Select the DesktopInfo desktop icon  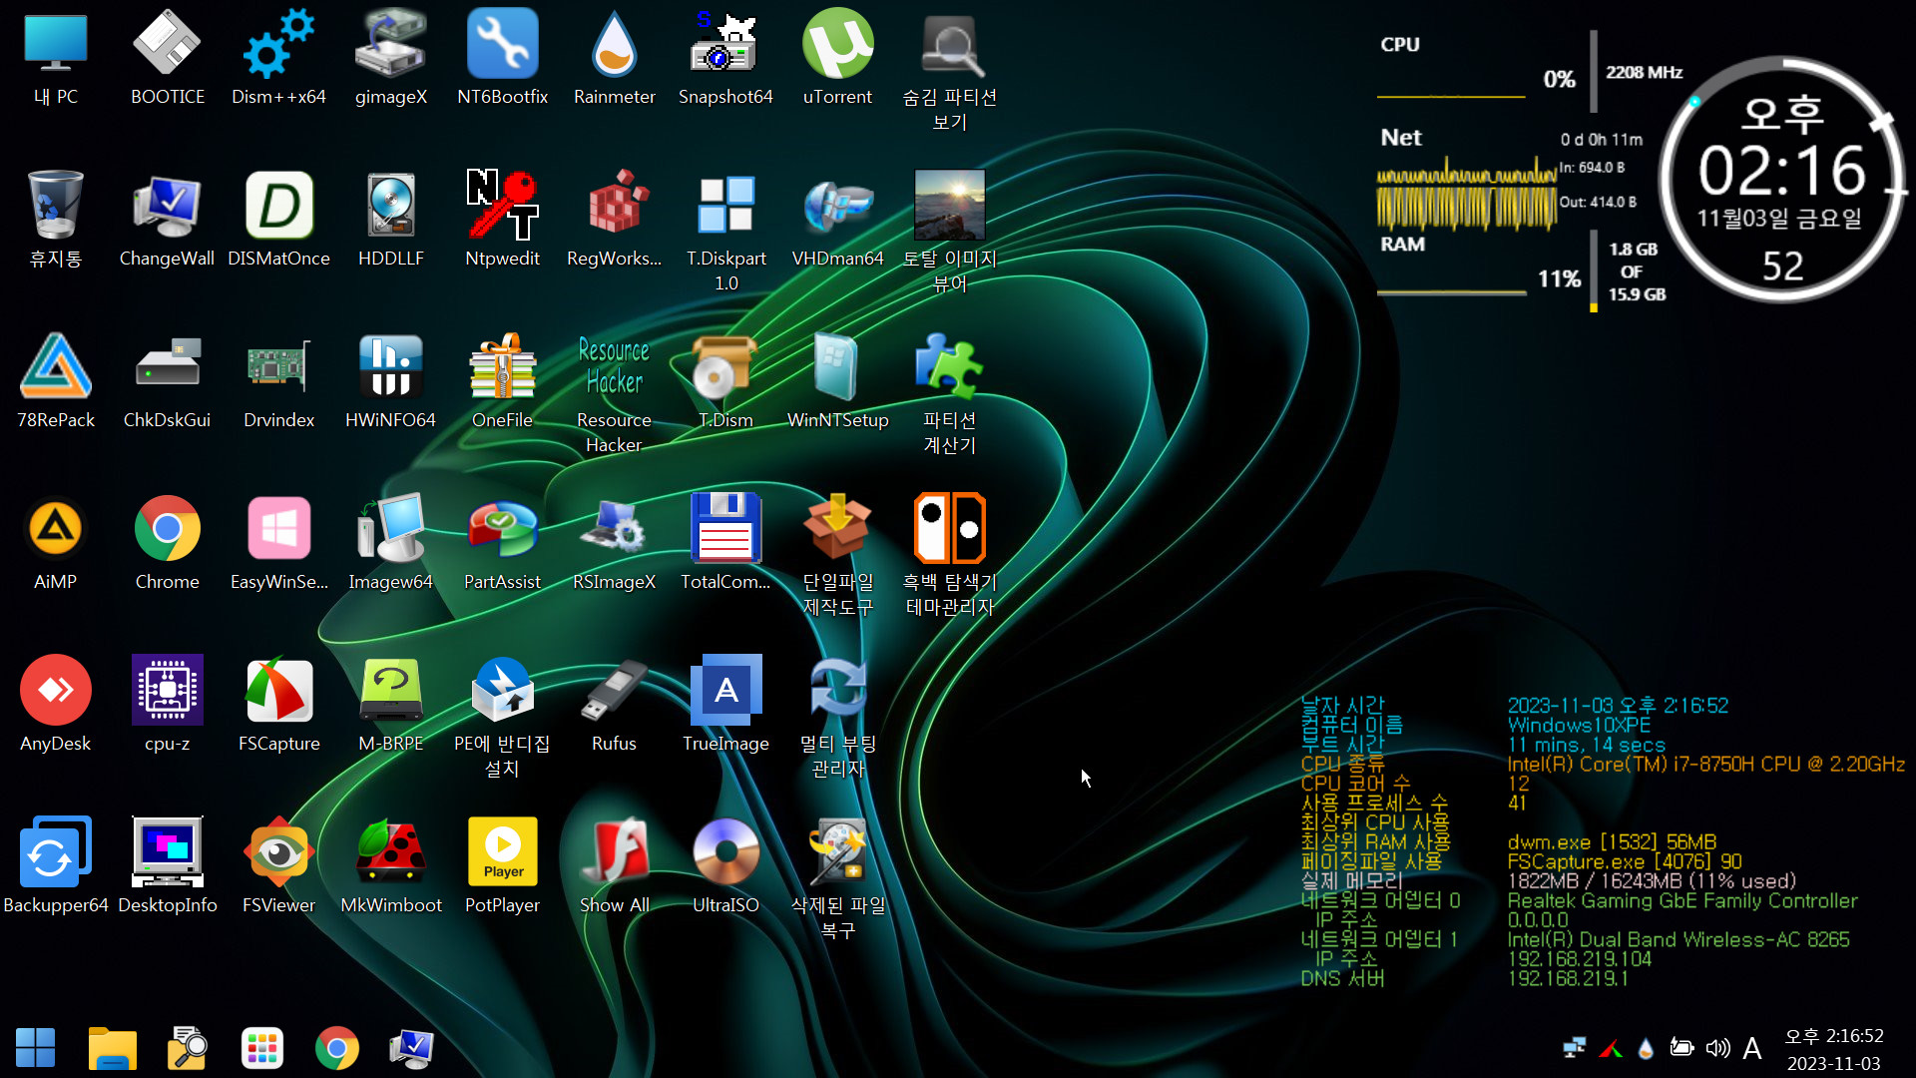coord(168,866)
